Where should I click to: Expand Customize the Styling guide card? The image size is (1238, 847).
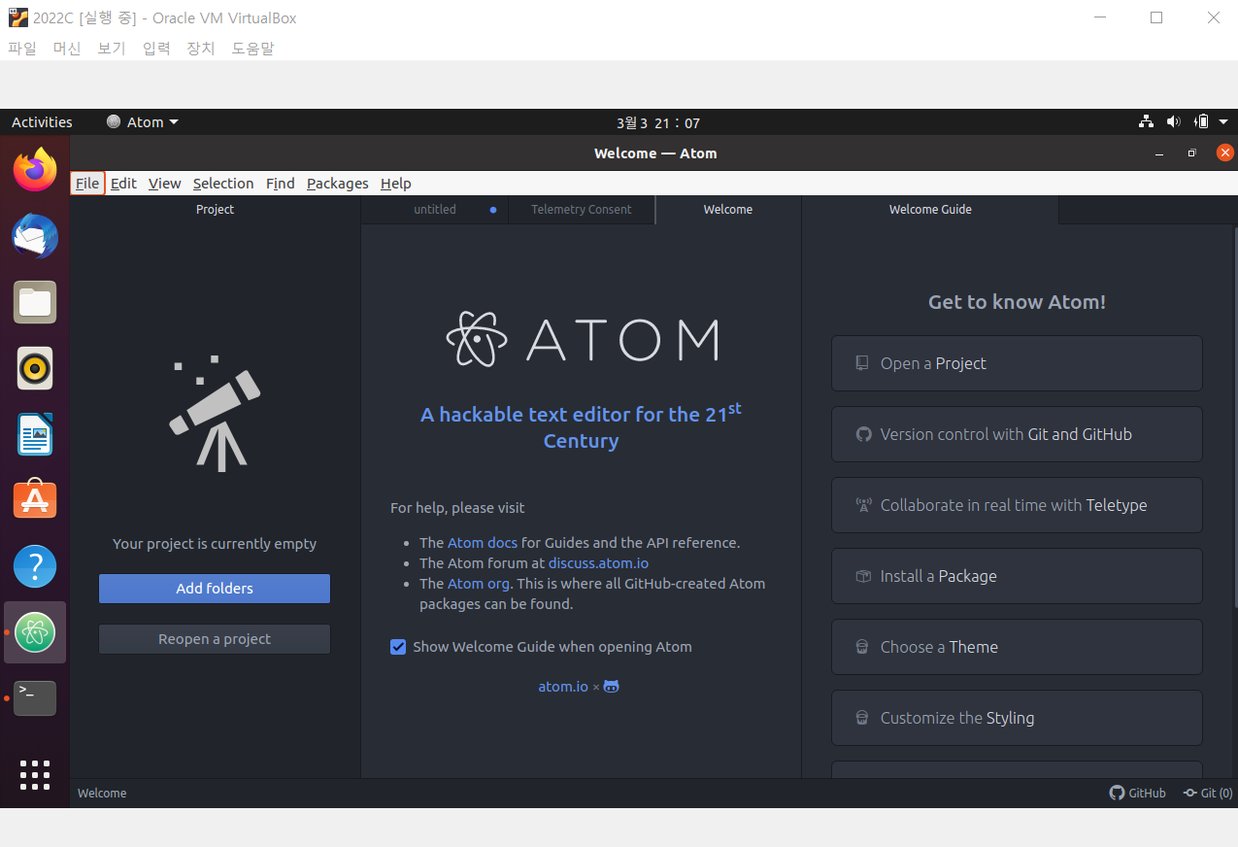[1017, 718]
